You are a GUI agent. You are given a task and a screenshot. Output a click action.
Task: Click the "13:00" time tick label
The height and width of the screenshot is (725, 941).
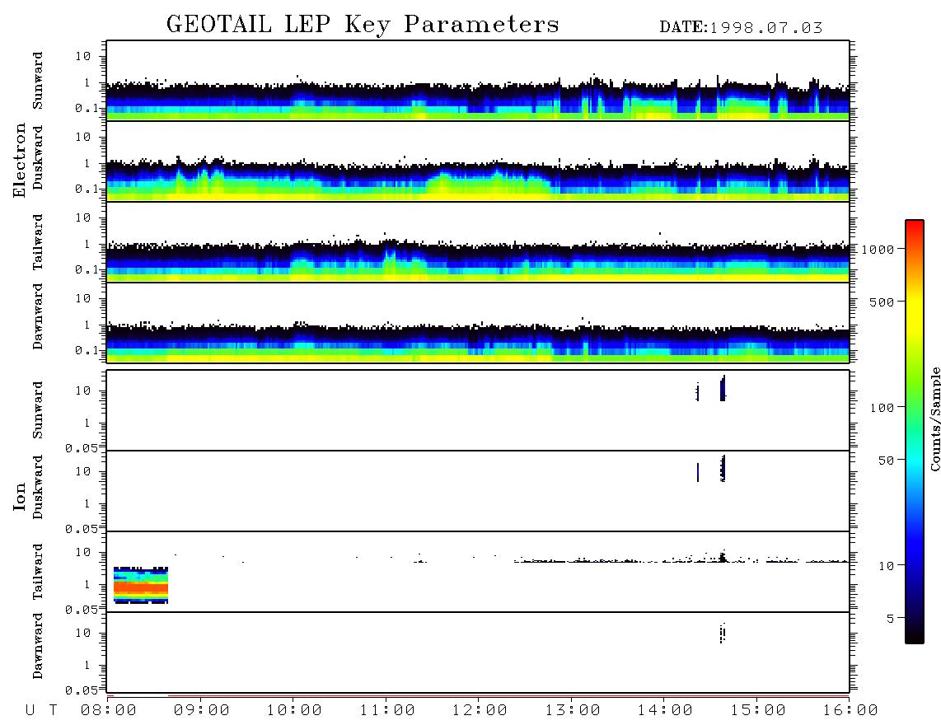tap(573, 711)
